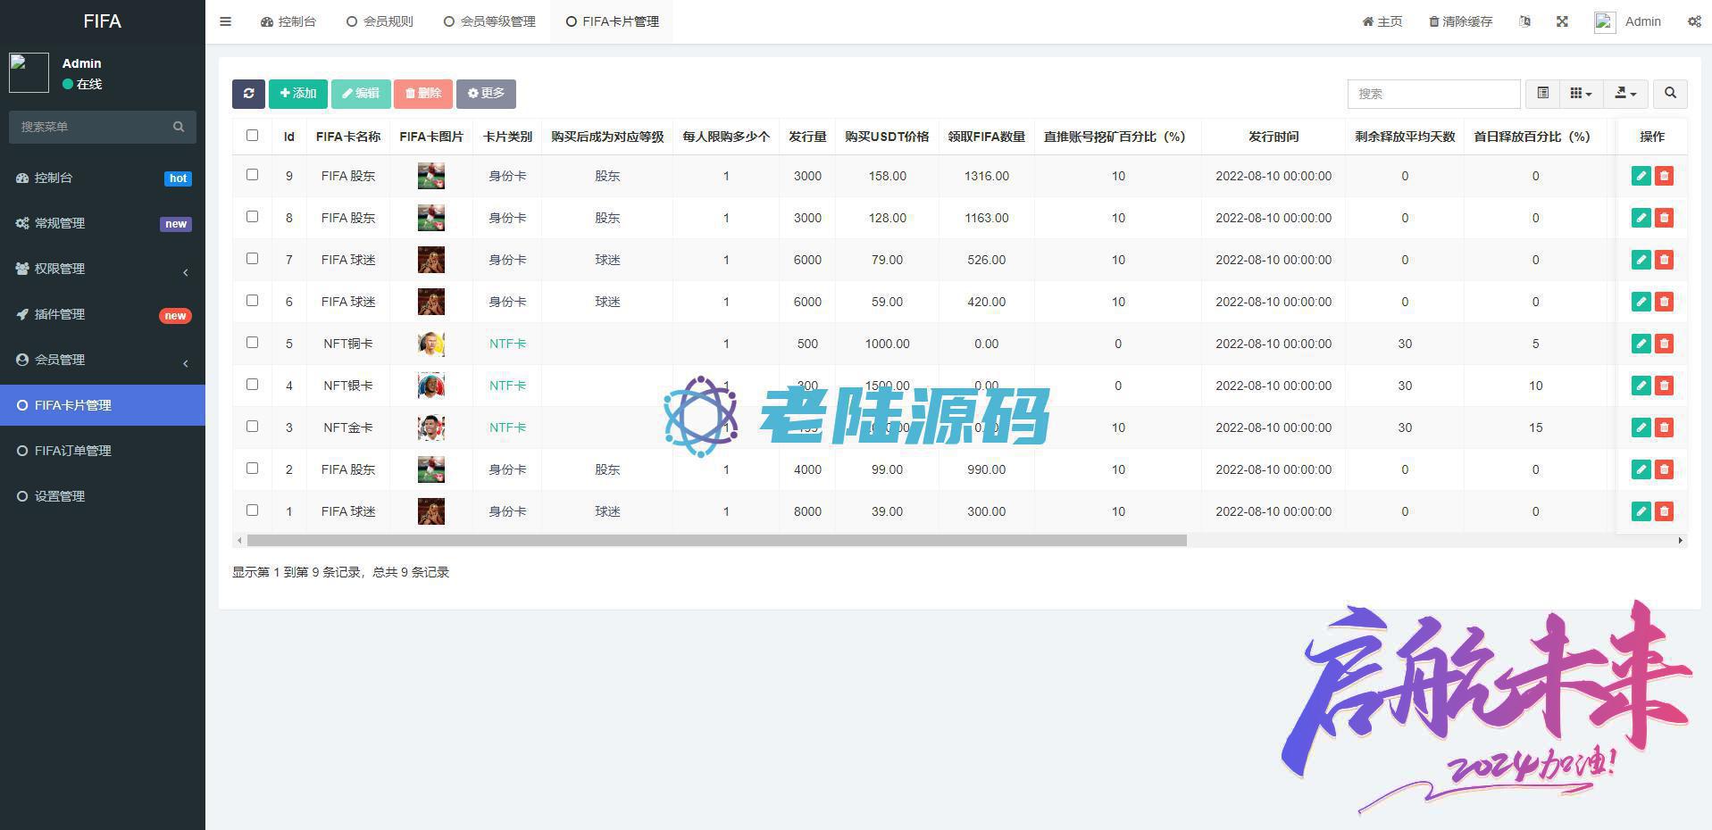
Task: Focus the table 搜索 search field
Action: [x=1433, y=94]
